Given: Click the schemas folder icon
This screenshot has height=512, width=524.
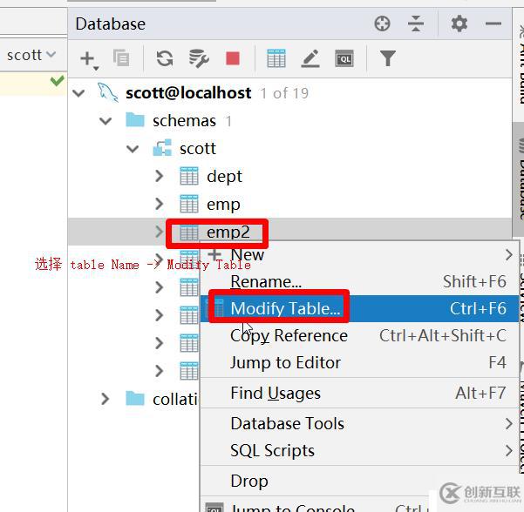Looking at the screenshot, I should (135, 120).
